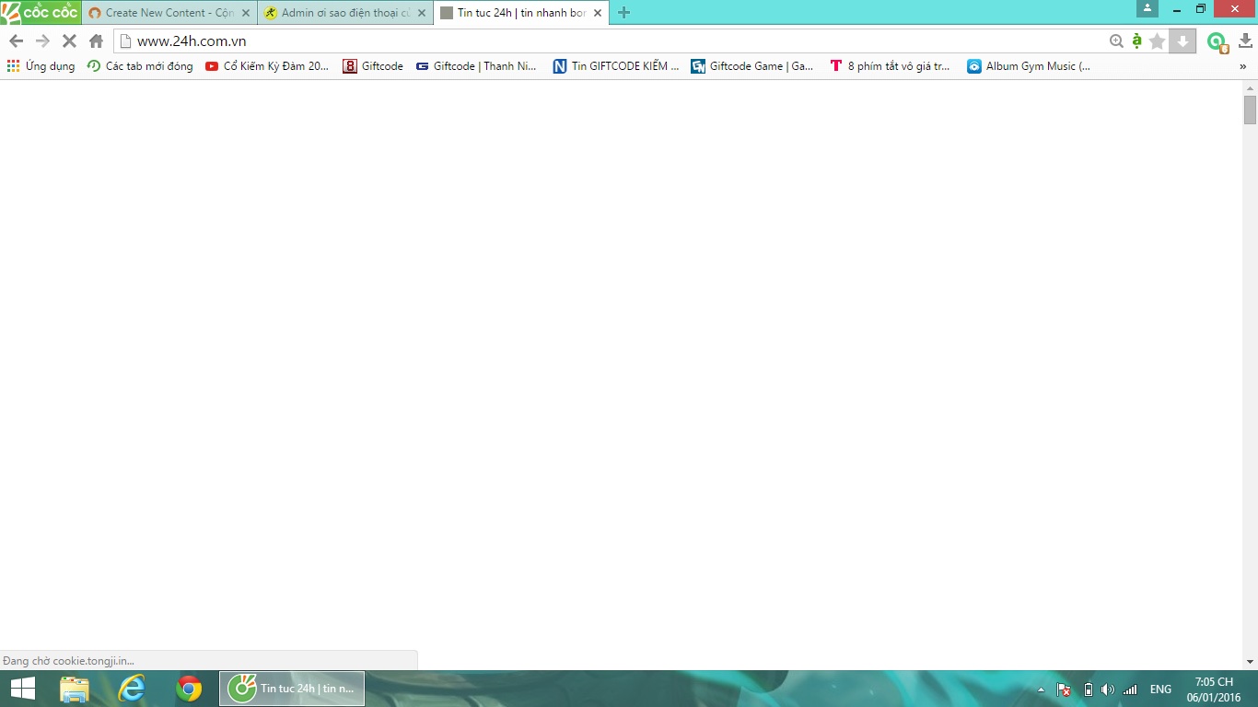Launch Internet Explorer from taskbar
This screenshot has height=707, width=1258.
[132, 689]
